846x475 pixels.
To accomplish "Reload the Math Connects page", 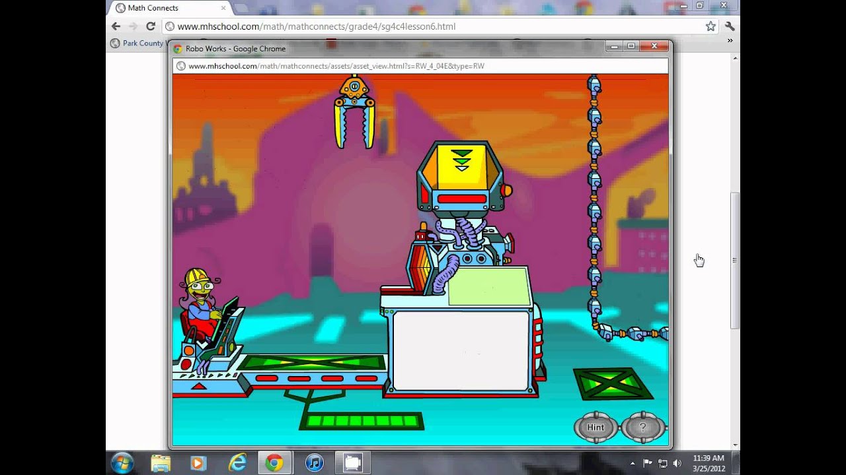I will pos(151,26).
